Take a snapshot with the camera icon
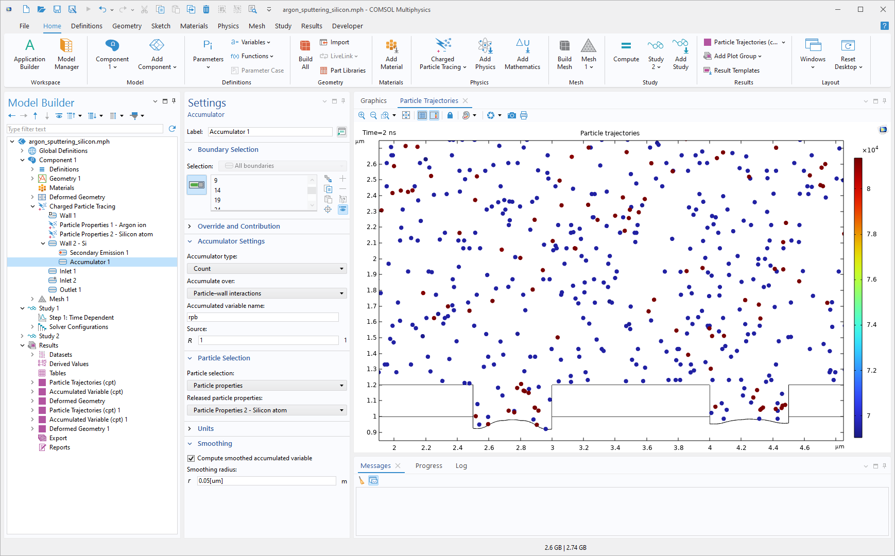This screenshot has width=895, height=556. [x=511, y=115]
